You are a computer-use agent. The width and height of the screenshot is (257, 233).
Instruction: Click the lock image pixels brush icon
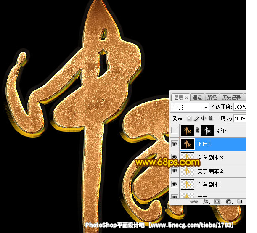coord(196,119)
